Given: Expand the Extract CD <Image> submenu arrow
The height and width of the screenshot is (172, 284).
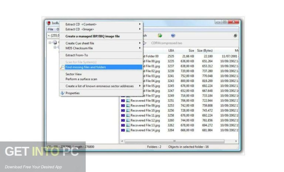Looking at the screenshot, I should (x=140, y=29).
